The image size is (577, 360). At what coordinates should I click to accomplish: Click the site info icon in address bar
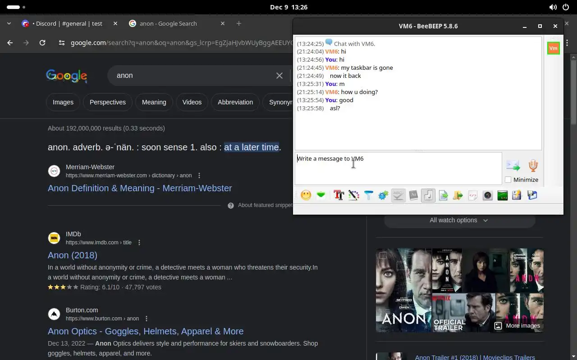(x=62, y=43)
